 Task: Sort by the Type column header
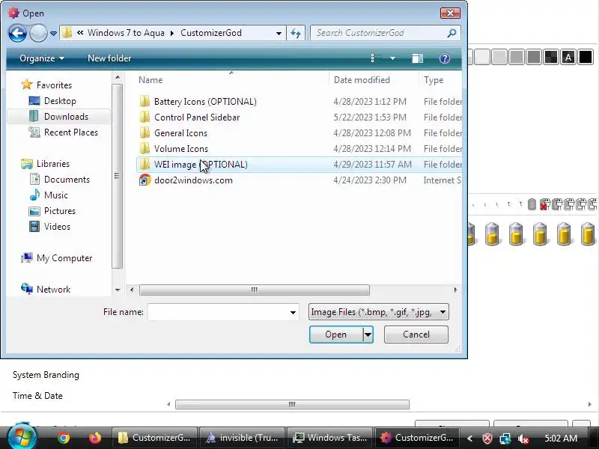point(434,80)
